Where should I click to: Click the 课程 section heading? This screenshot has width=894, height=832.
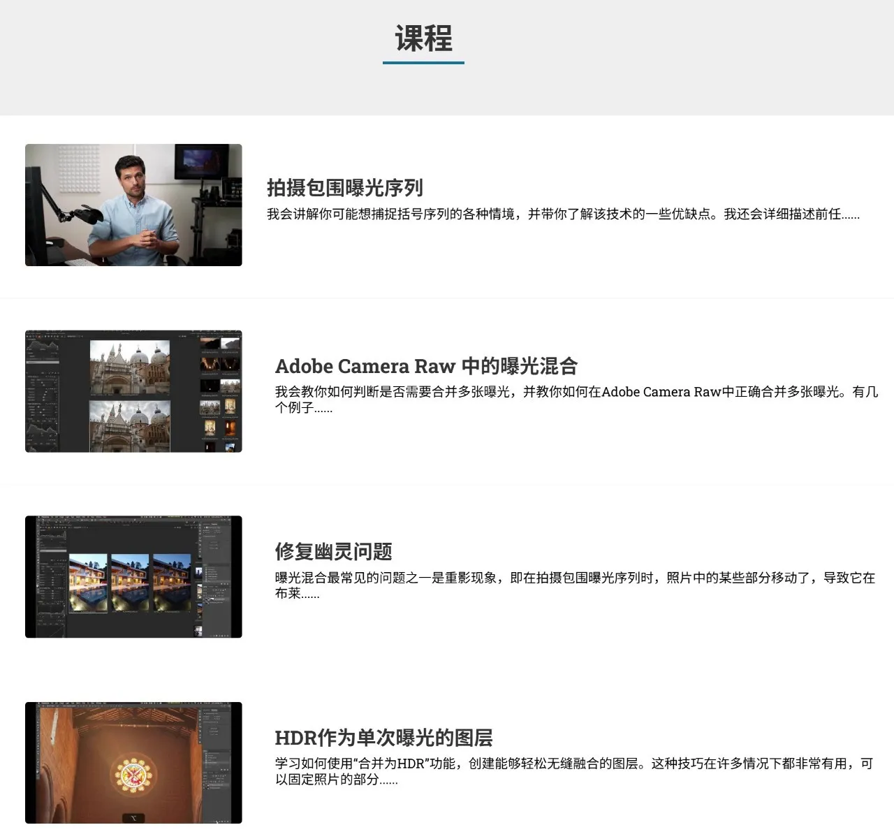424,38
